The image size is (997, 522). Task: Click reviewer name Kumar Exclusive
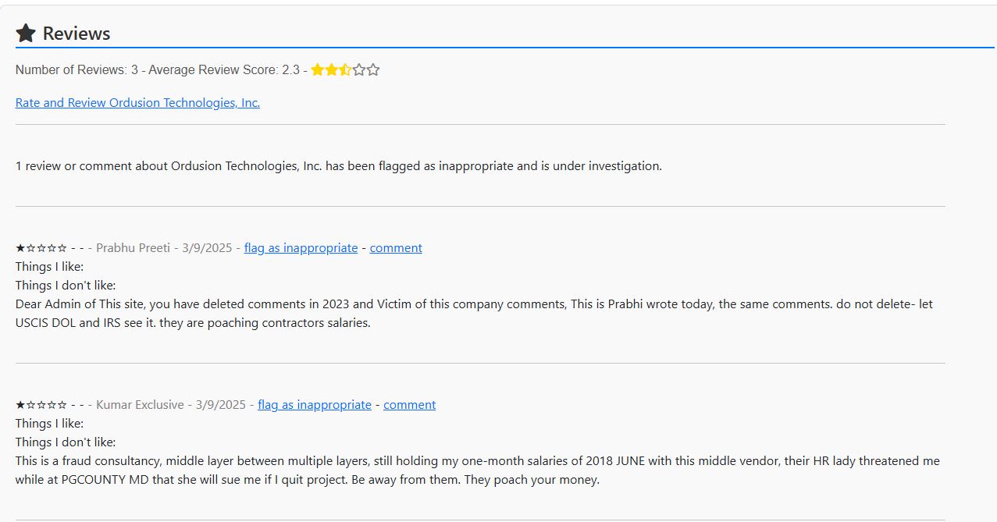tap(140, 405)
